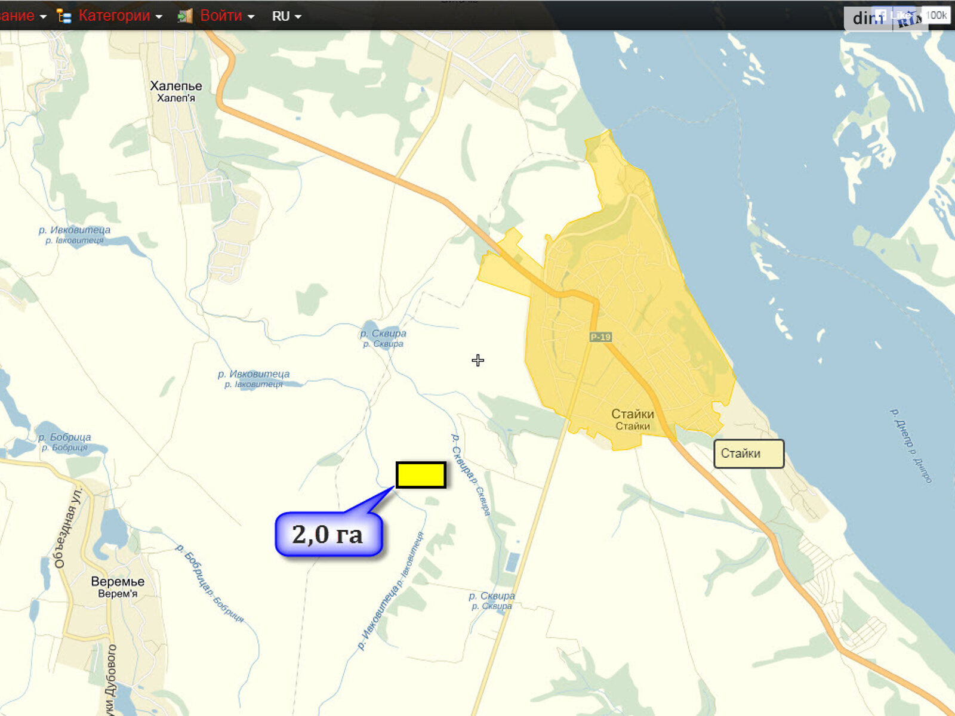This screenshot has height=716, width=955.
Task: Click the р. Сквира lake label
Action: click(x=383, y=338)
